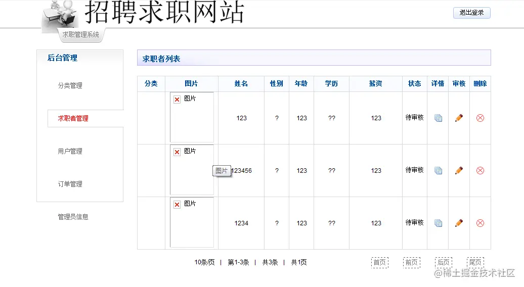Click the 共1页 page count text
The image size is (524, 287).
pyautogui.click(x=299, y=263)
